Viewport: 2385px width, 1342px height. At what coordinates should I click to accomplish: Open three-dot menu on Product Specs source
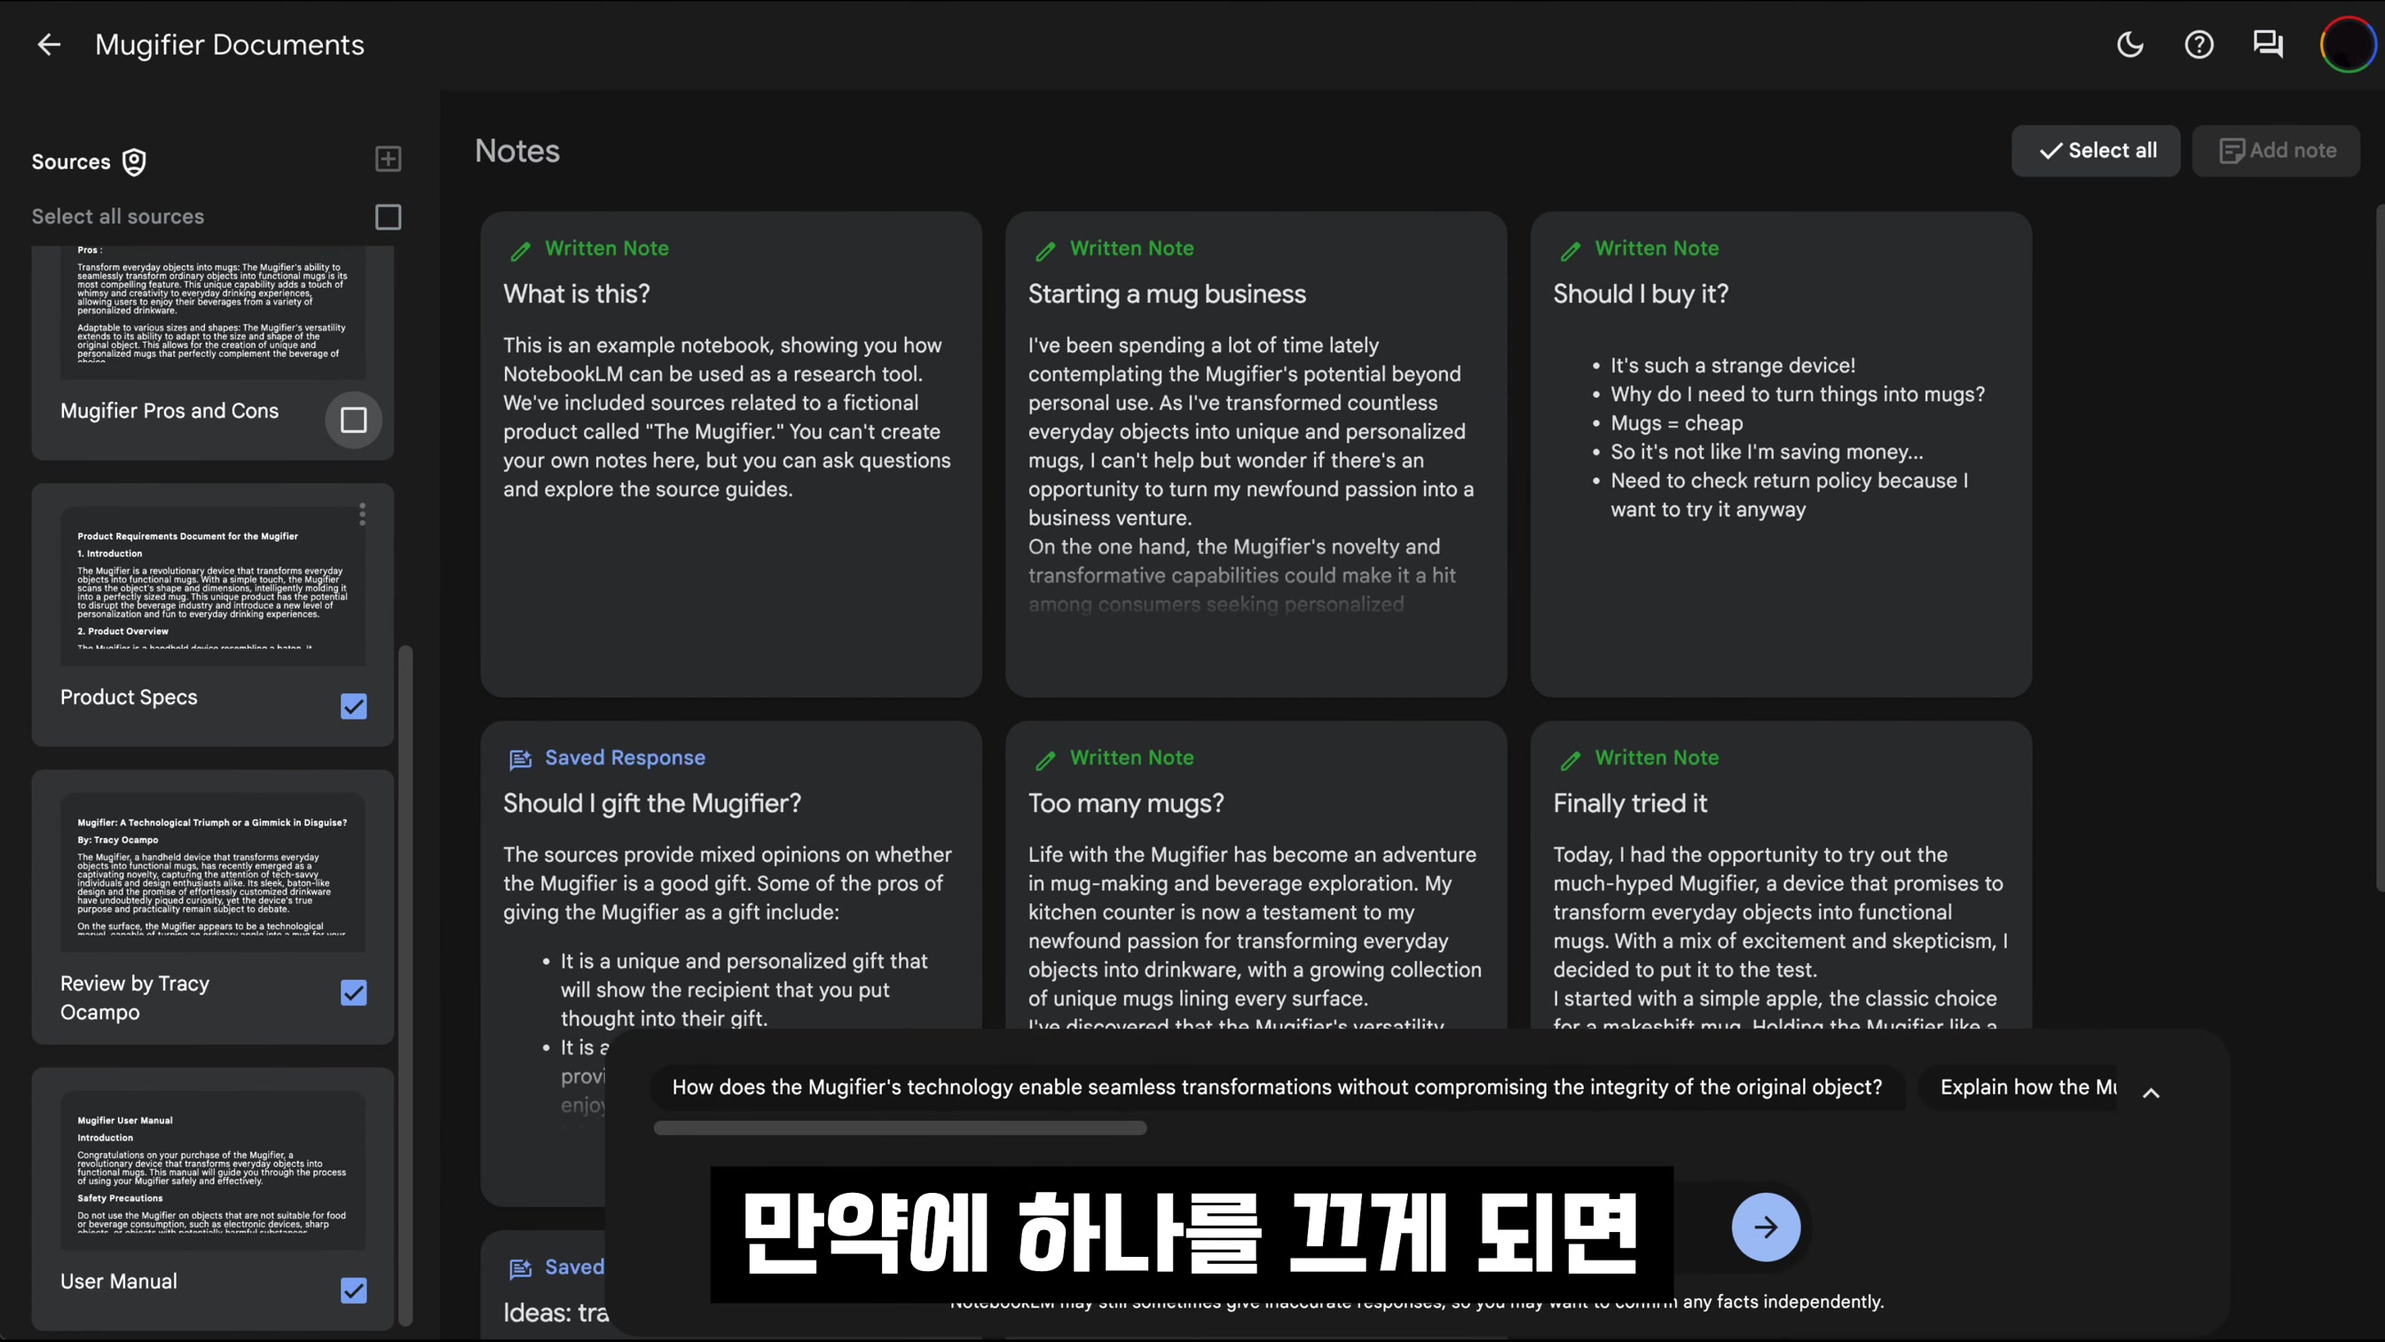(362, 514)
